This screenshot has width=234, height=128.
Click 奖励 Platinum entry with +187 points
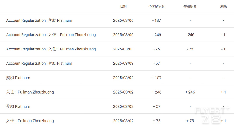(x=18, y=78)
